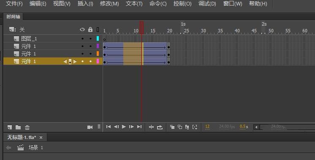The height and width of the screenshot is (160, 315).
Task: Enable onion skin outlines
Action: [180, 127]
